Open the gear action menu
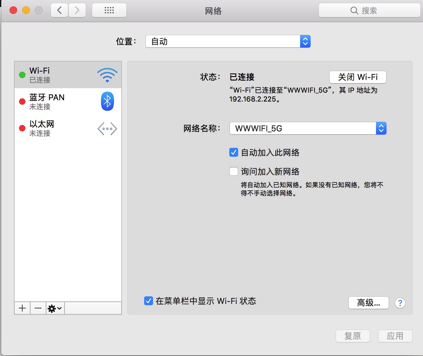 [x=55, y=308]
